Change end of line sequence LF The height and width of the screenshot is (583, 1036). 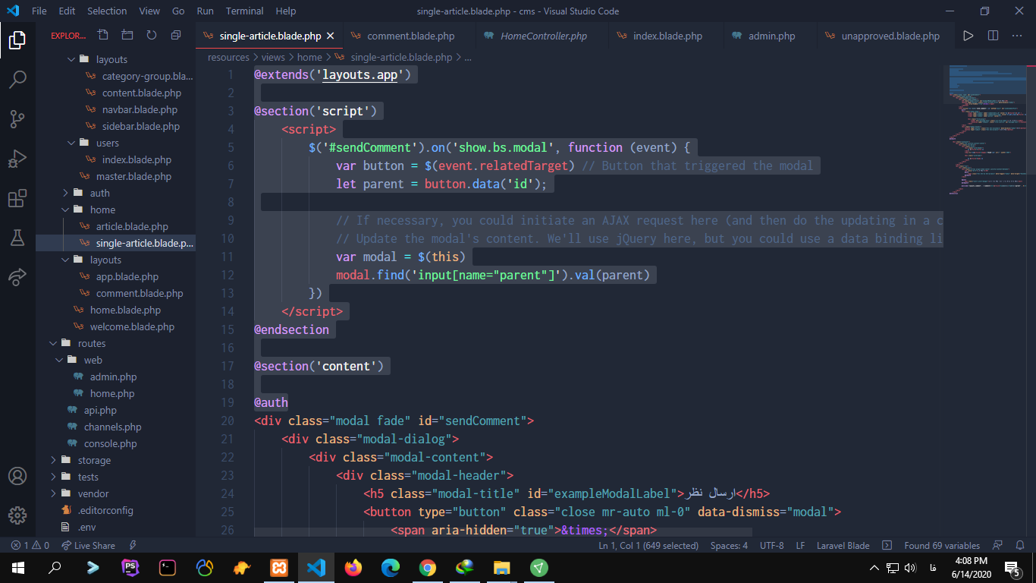[800, 545]
